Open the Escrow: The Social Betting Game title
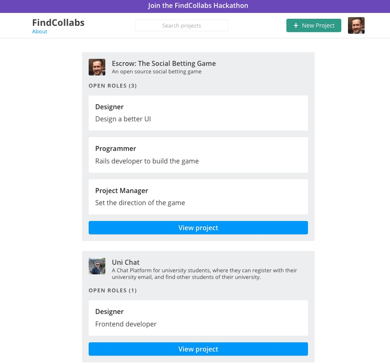390x364 pixels. (164, 63)
